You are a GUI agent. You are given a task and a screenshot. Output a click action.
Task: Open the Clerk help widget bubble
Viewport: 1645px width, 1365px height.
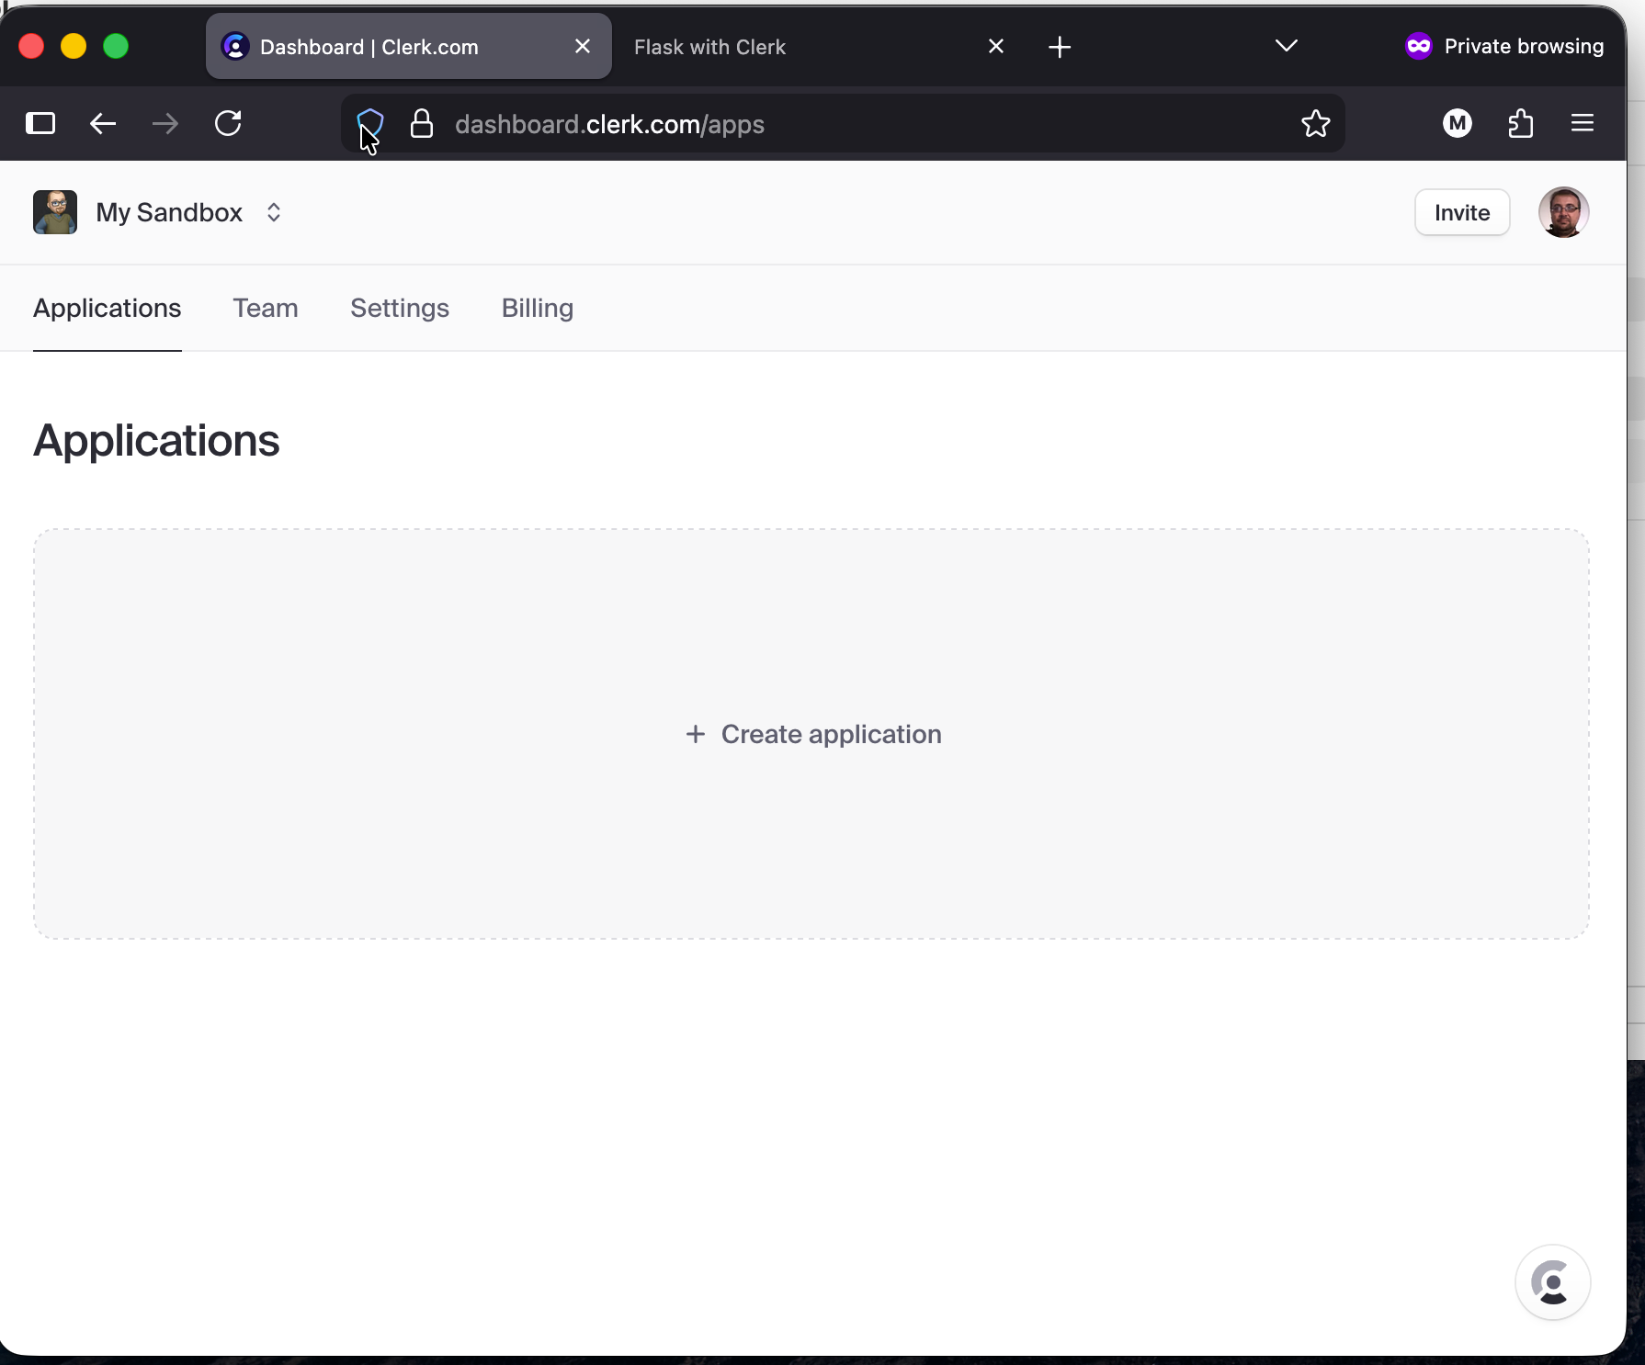(1552, 1281)
